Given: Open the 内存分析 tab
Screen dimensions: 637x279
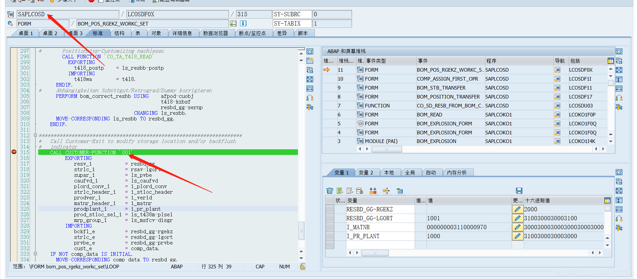Looking at the screenshot, I should click(x=456, y=173).
